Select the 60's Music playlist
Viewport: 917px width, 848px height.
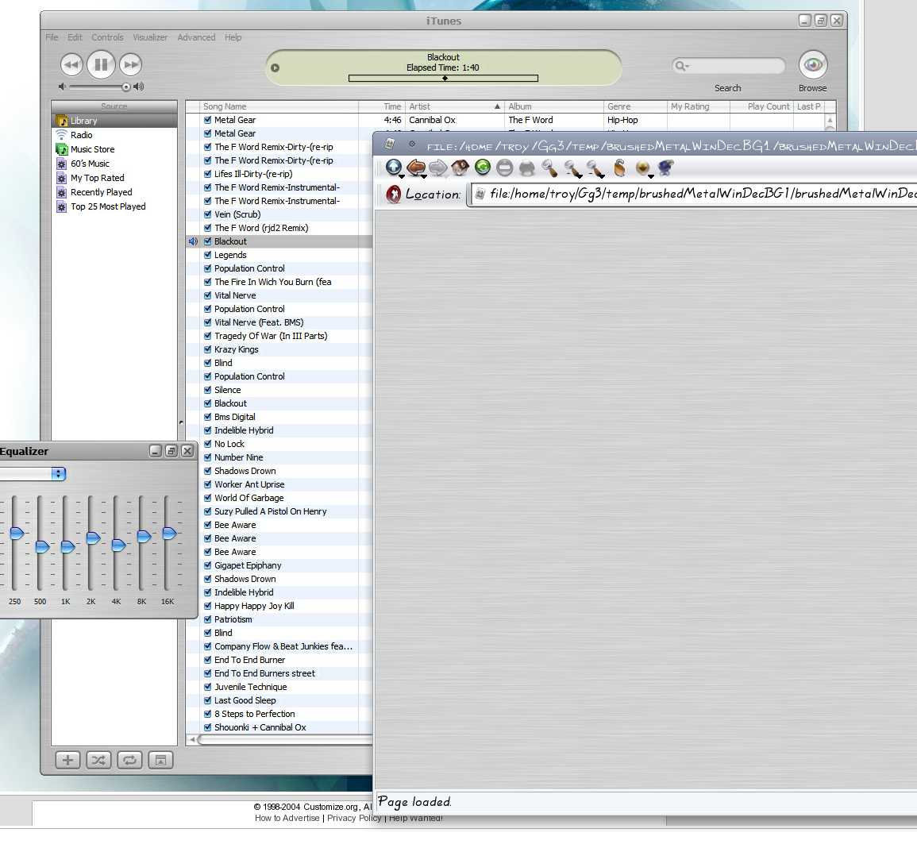(114, 164)
